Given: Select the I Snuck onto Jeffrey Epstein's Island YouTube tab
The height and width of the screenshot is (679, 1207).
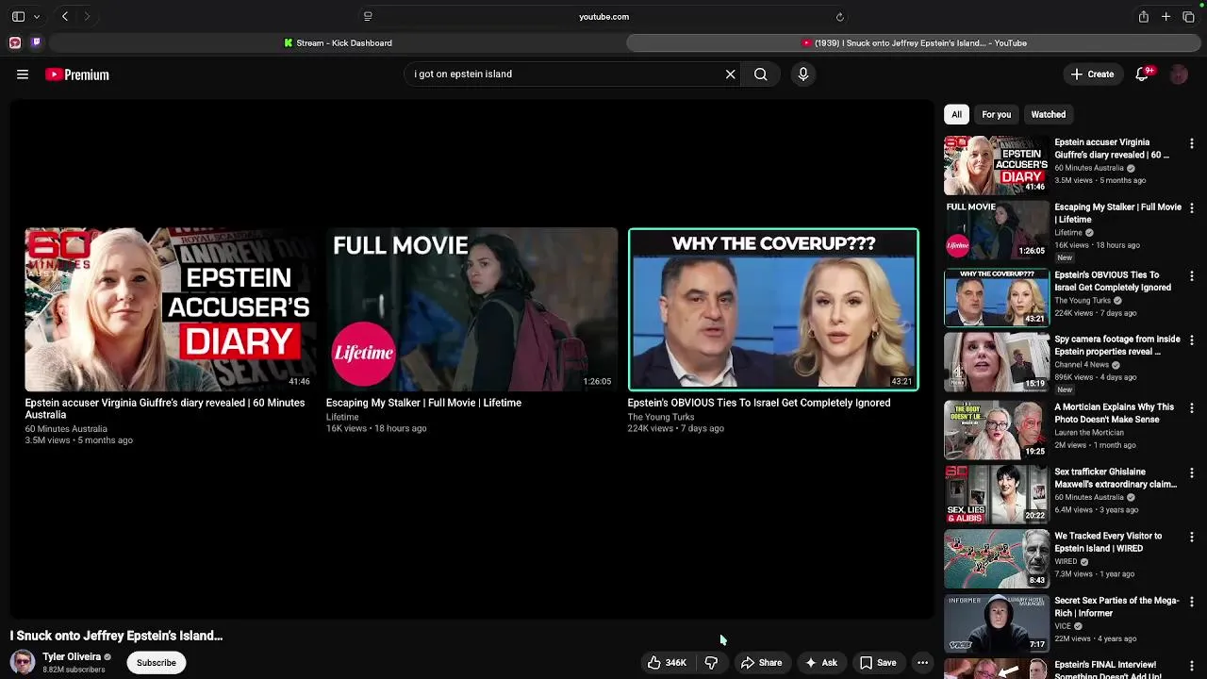Looking at the screenshot, I should 914,42.
